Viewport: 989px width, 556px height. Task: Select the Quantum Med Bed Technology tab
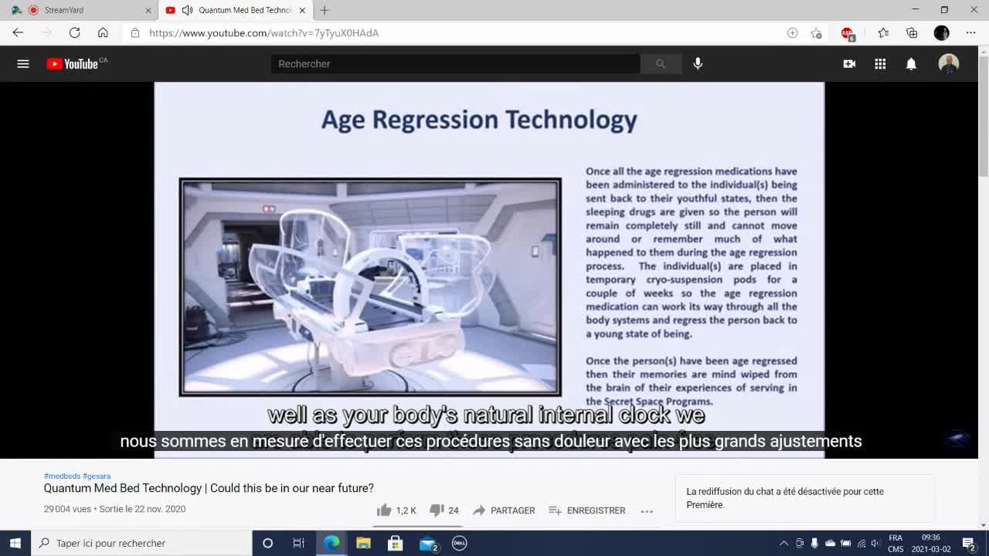236,10
